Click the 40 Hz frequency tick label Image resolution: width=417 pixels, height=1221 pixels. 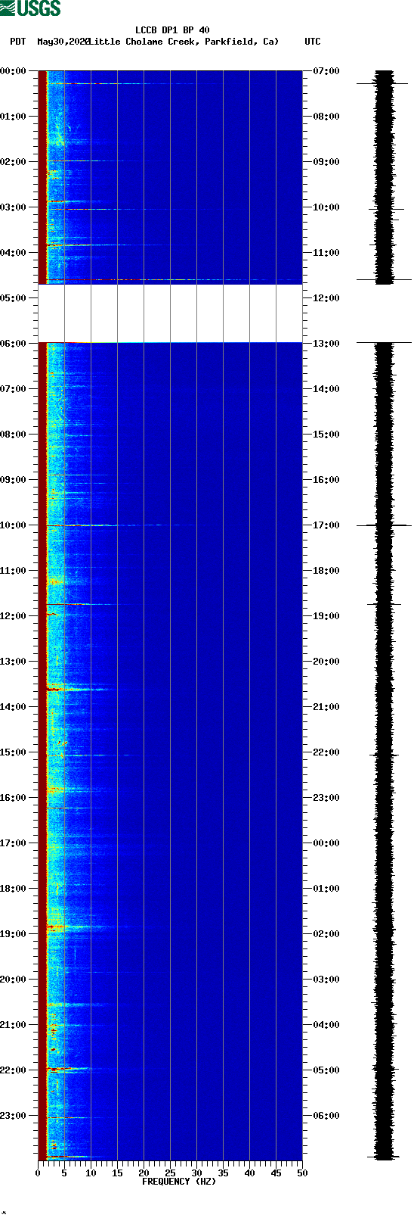(x=249, y=1173)
